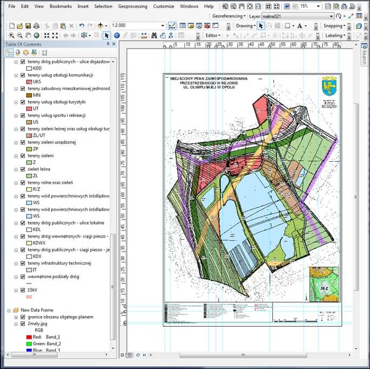Toggle the tereny zieleni urządzonej checkbox

[23, 142]
